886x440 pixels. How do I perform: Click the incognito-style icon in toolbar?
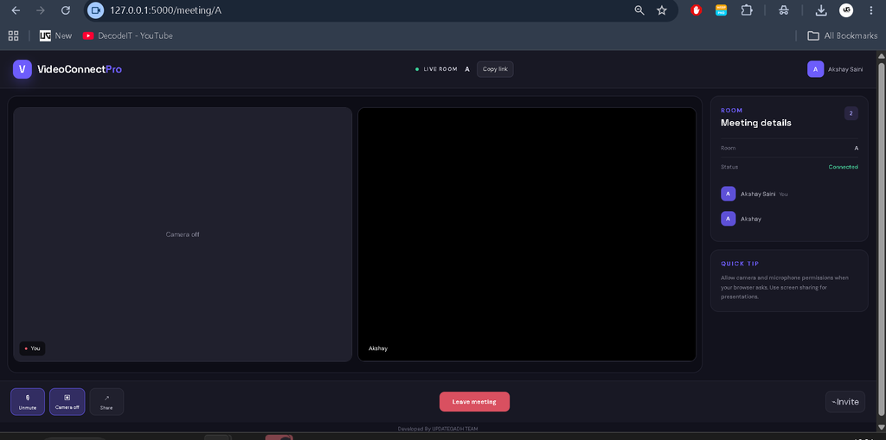click(783, 10)
